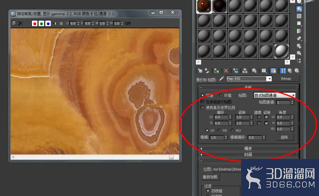The width and height of the screenshot is (319, 196).
Task: Enable 在背面显示贴图 checkbox
Action: (203, 102)
